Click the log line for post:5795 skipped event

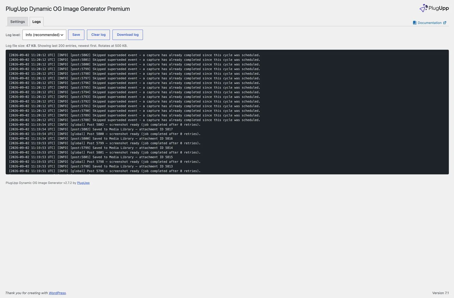click(x=135, y=87)
